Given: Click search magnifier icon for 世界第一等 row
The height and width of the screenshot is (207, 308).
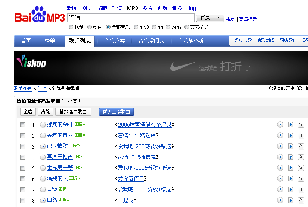Looking at the screenshot, I should [x=301, y=168].
